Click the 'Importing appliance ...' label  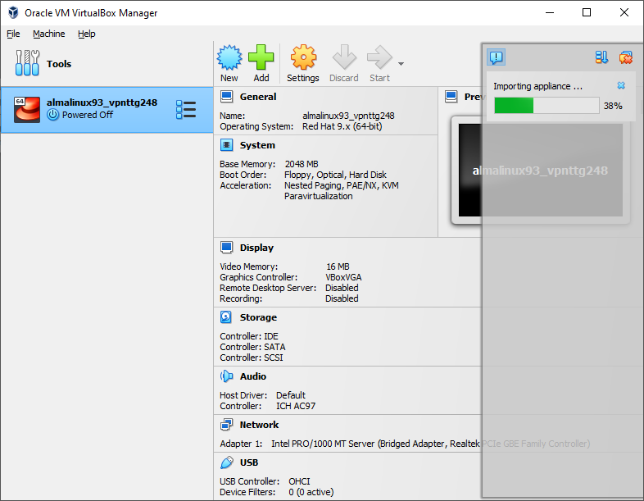(537, 86)
